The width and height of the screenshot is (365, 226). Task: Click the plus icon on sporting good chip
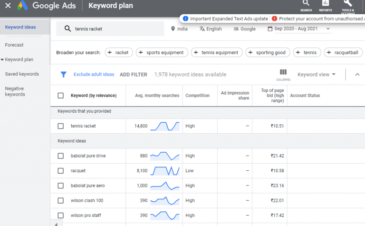[x=250, y=52]
